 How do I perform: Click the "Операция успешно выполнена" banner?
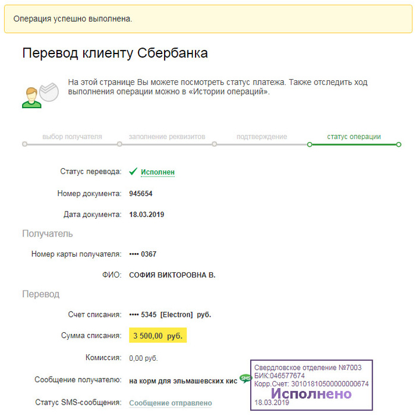point(207,19)
